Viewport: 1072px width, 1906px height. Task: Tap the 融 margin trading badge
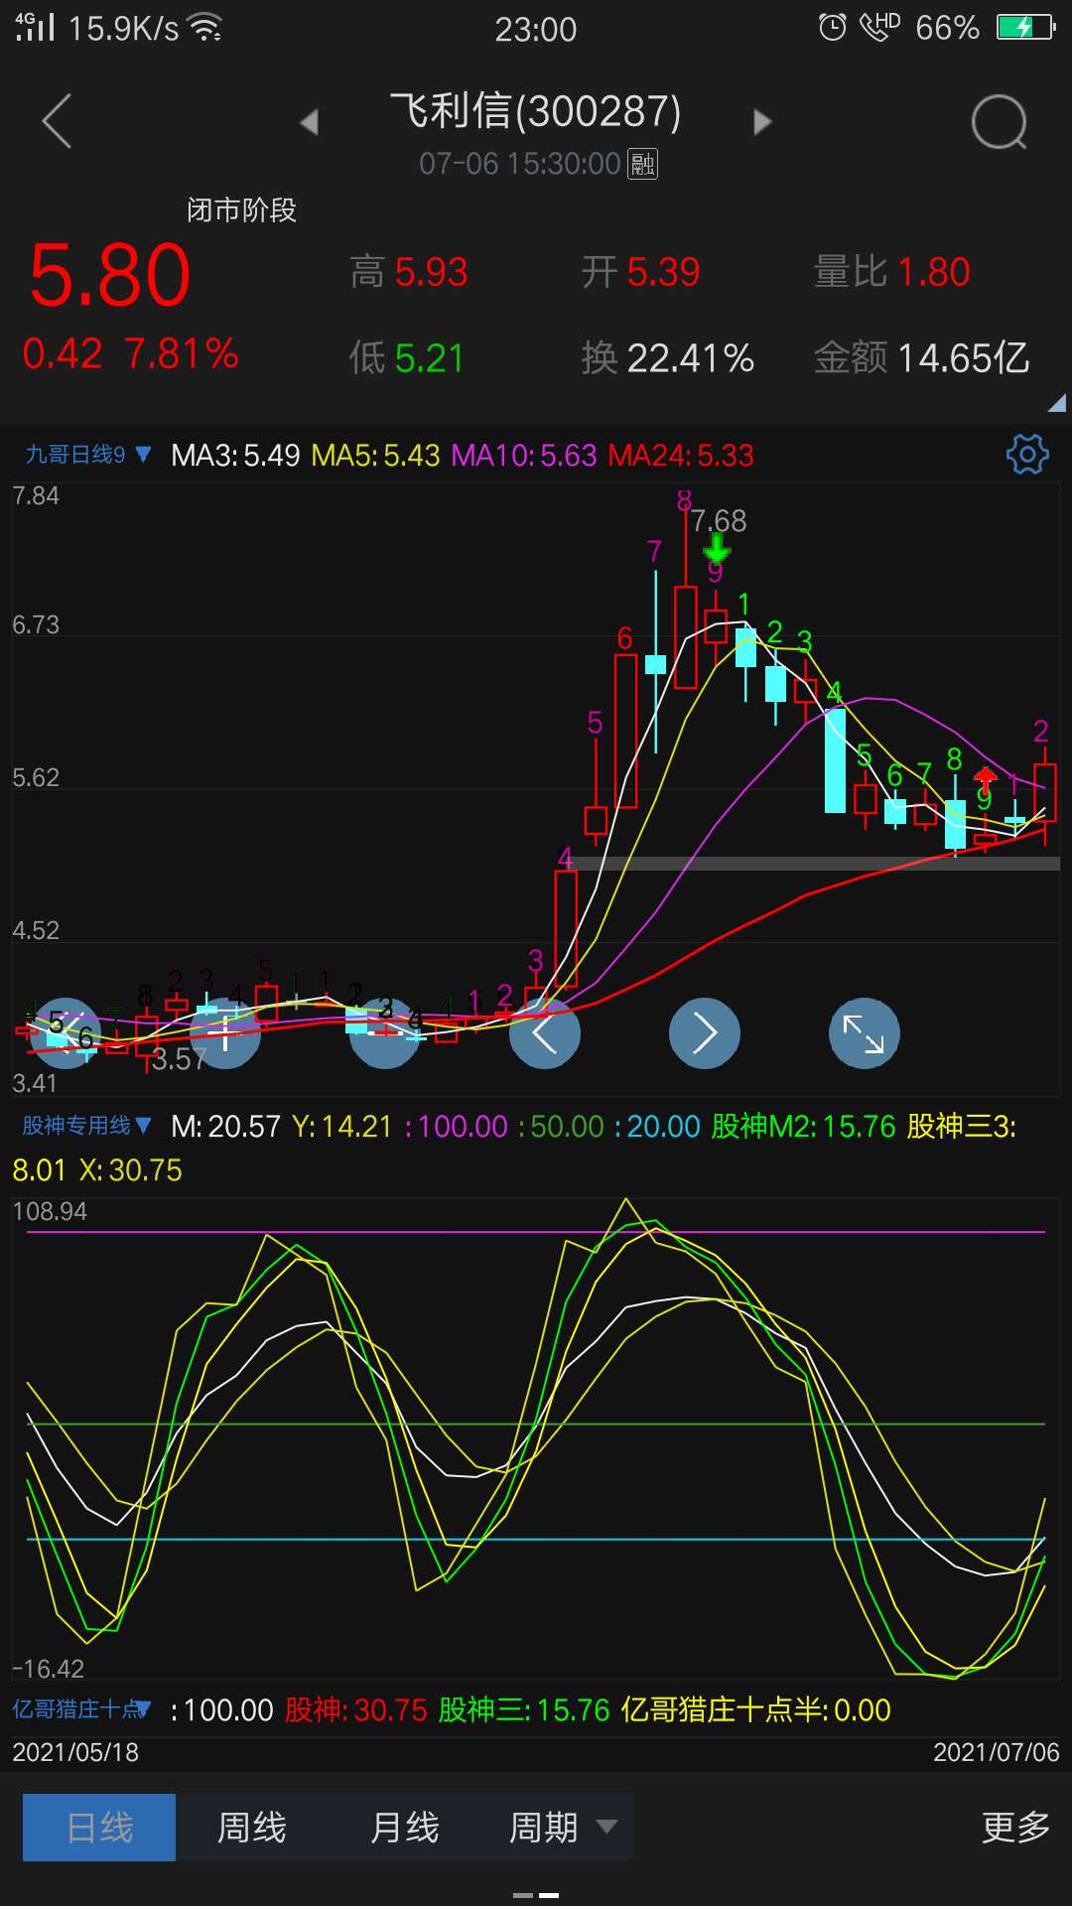pyautogui.click(x=643, y=164)
